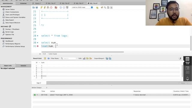
Task: Delete the selected rows in the result grid
Action: click(x=91, y=58)
